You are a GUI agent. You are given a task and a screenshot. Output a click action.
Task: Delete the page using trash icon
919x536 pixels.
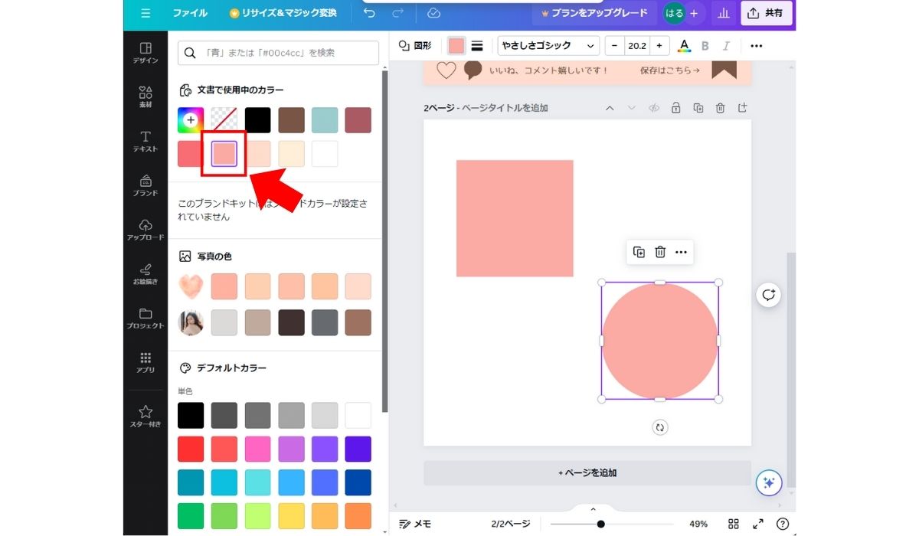point(720,108)
